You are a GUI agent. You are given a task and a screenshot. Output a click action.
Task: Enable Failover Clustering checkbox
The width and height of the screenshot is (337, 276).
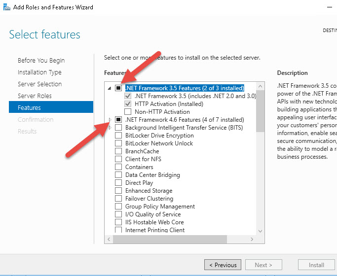[x=118, y=199]
